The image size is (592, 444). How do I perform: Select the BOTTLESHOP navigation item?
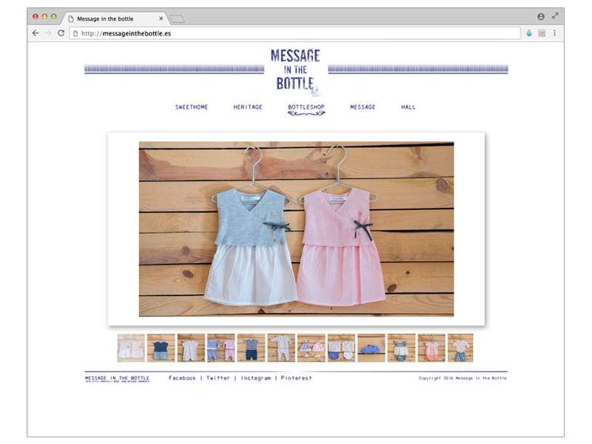306,107
